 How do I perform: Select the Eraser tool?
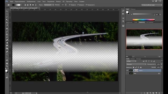pos(7,40)
